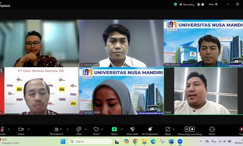The height and width of the screenshot is (146, 243).
Task: Expand Chat options caret
Action: pyautogui.click(x=86, y=129)
